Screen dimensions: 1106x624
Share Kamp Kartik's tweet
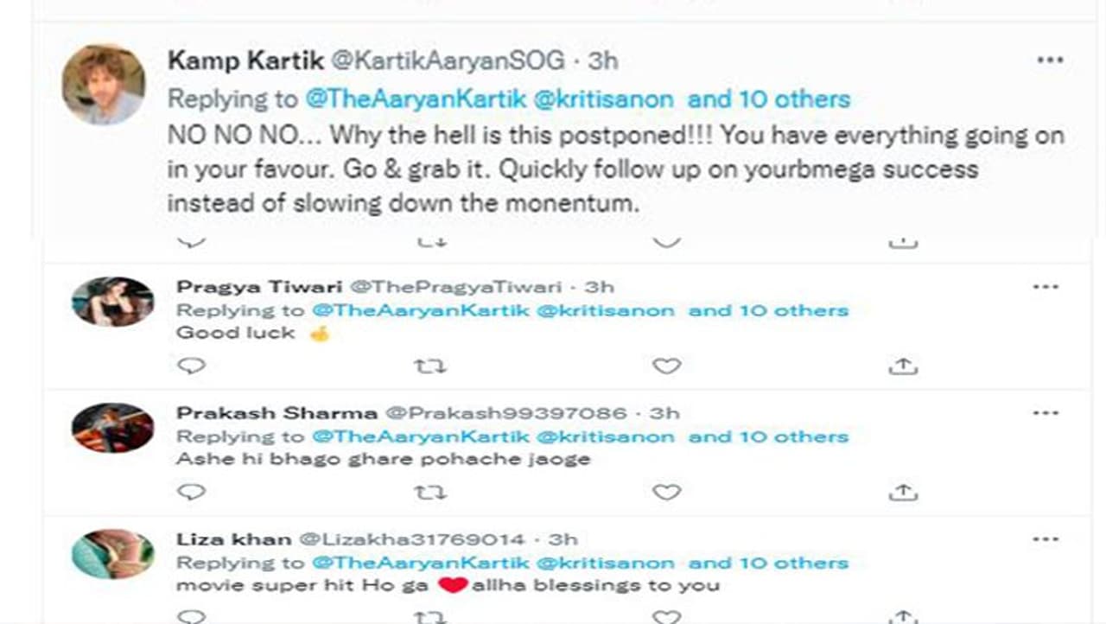[902, 243]
